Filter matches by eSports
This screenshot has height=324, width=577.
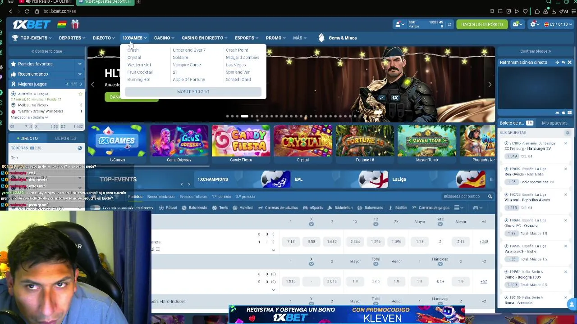(x=313, y=208)
